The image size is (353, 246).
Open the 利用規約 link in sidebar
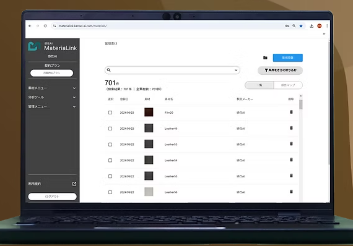35,184
